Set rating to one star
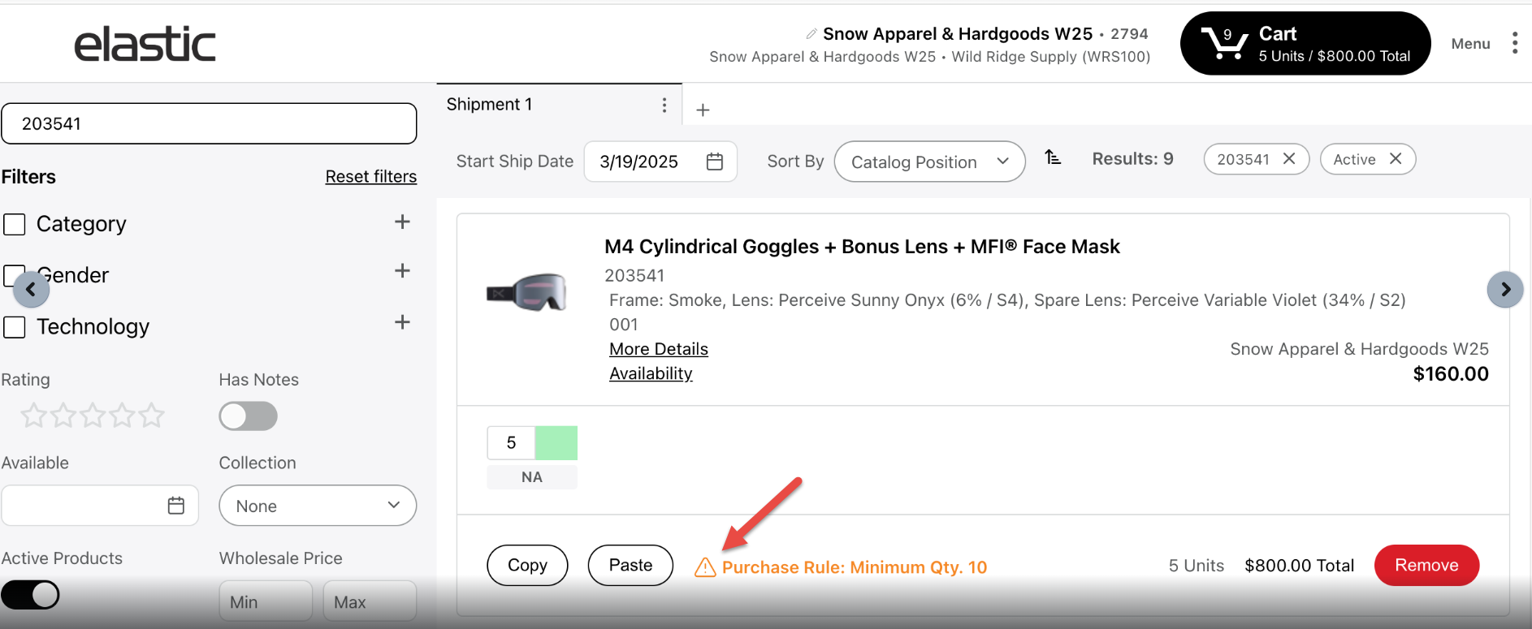Viewport: 1532px width, 629px height. coord(33,416)
